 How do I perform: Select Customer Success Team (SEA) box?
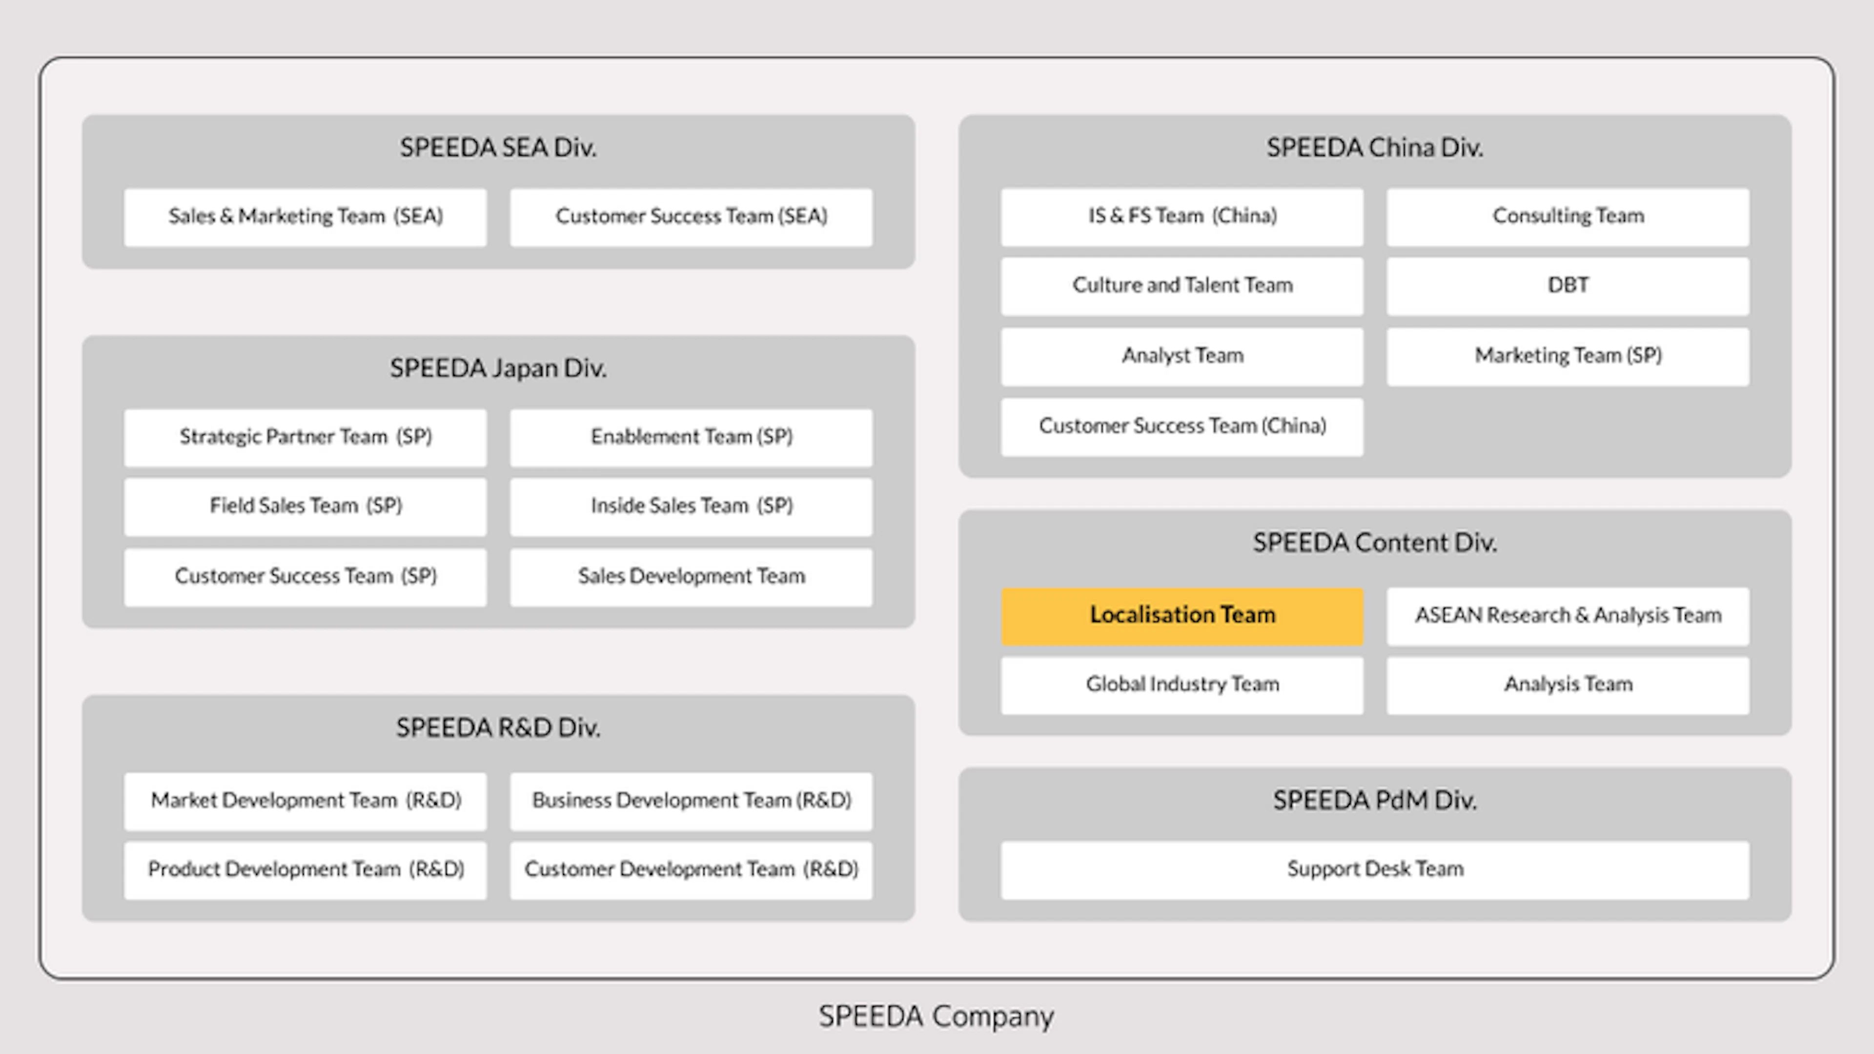point(691,218)
